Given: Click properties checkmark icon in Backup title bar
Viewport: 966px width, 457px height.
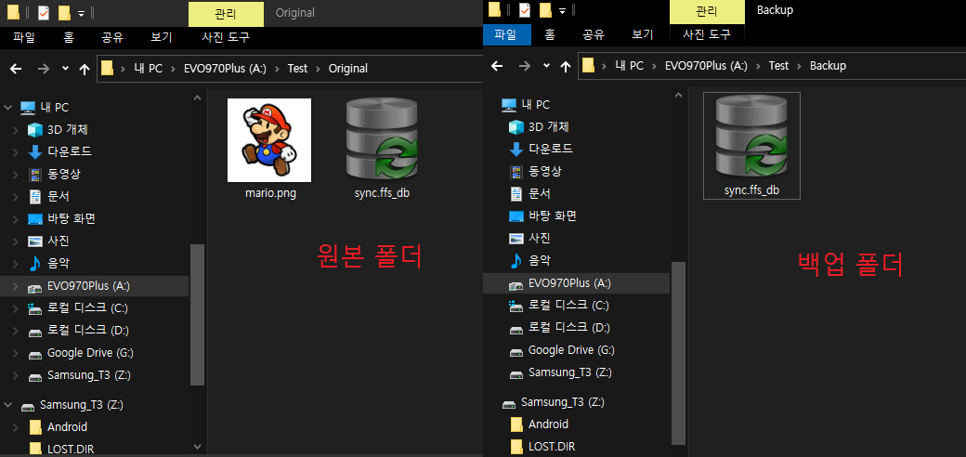Looking at the screenshot, I should (525, 10).
